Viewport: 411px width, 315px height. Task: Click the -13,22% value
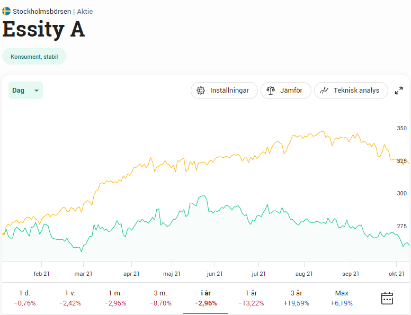(251, 303)
